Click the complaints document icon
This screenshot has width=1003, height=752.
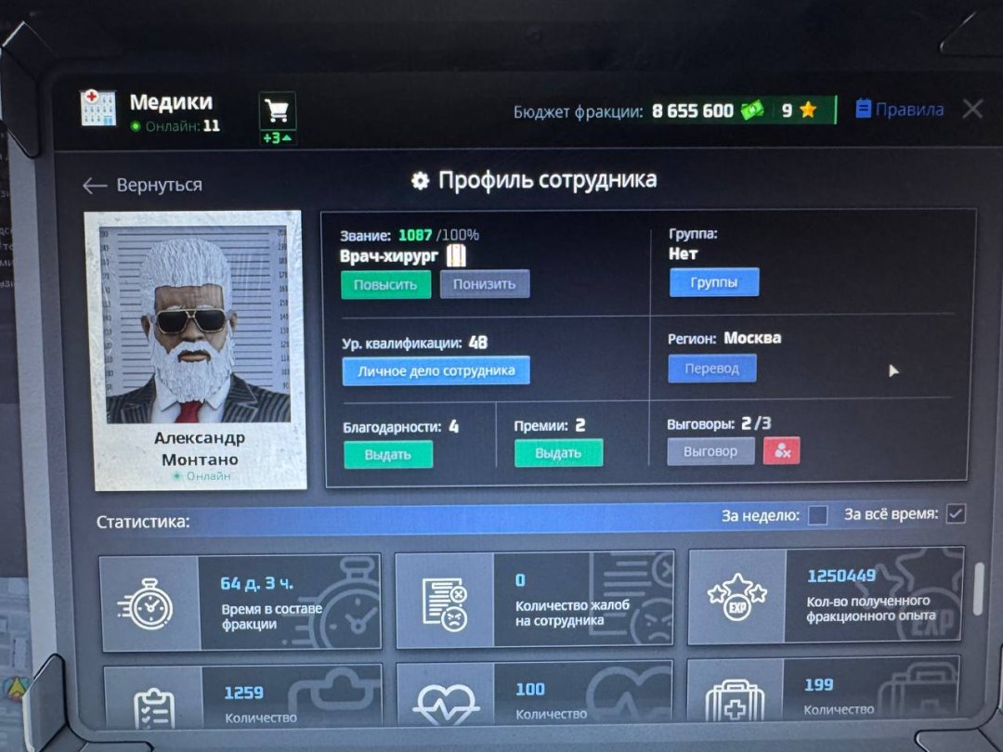click(x=444, y=602)
